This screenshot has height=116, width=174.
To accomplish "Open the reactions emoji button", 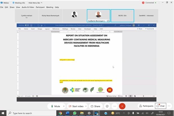I will tap(107, 106).
